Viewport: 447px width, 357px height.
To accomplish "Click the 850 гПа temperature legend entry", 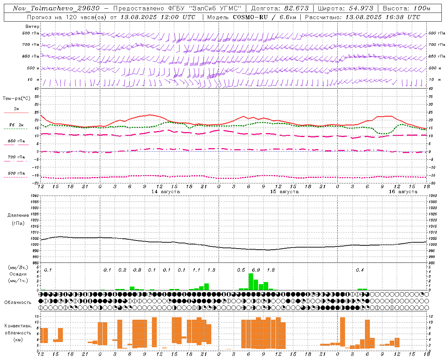I will (16, 141).
